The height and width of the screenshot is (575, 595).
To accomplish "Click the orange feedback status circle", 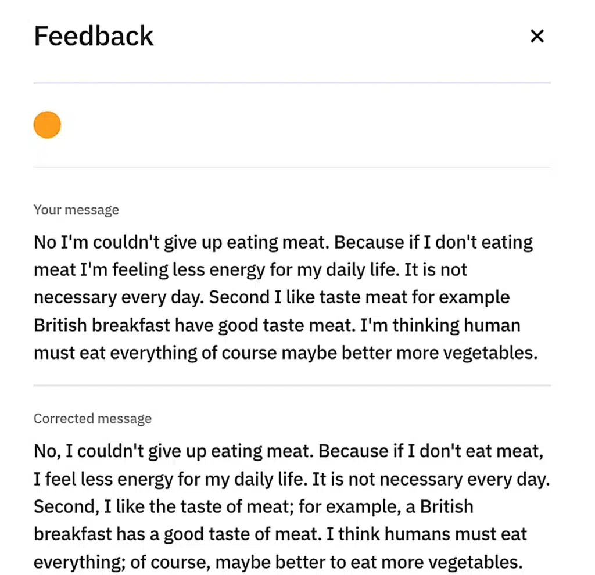I will [x=47, y=125].
